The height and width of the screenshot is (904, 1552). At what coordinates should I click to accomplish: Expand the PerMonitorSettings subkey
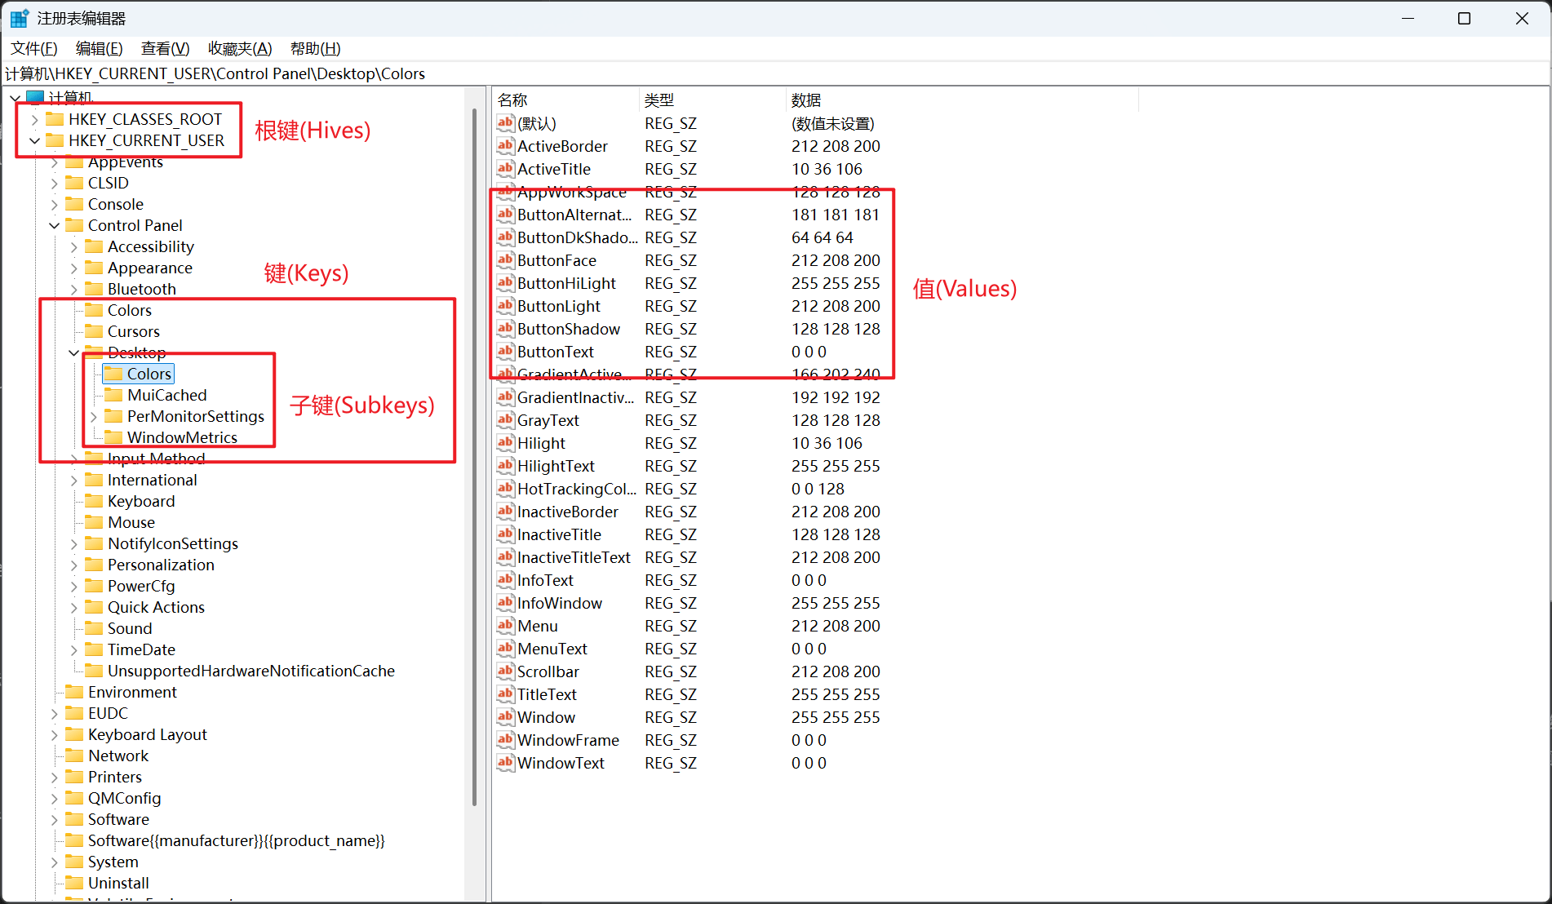point(94,417)
